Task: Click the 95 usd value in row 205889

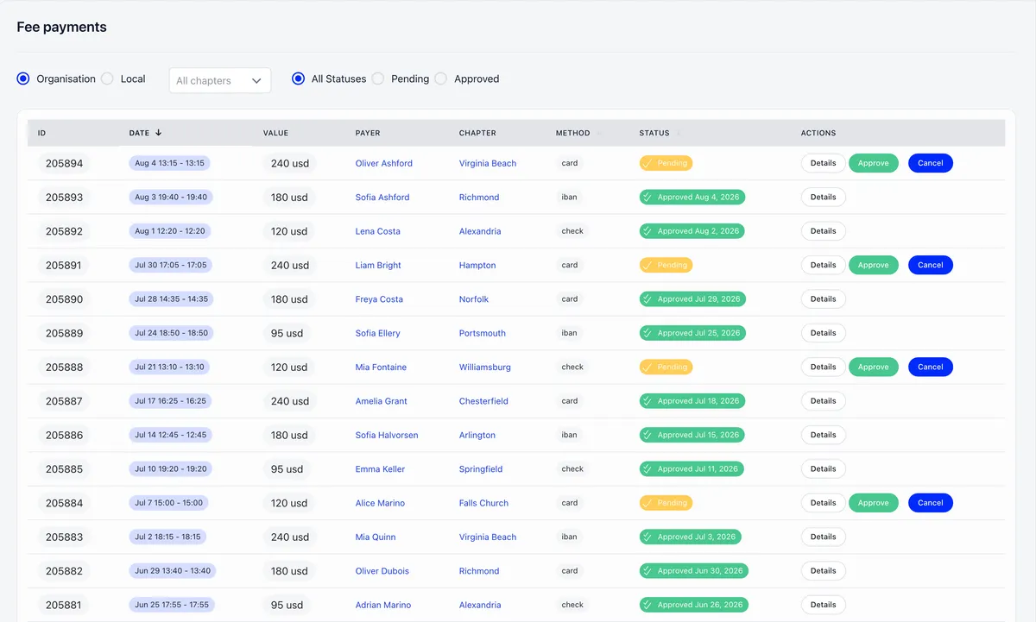Action: 289,333
